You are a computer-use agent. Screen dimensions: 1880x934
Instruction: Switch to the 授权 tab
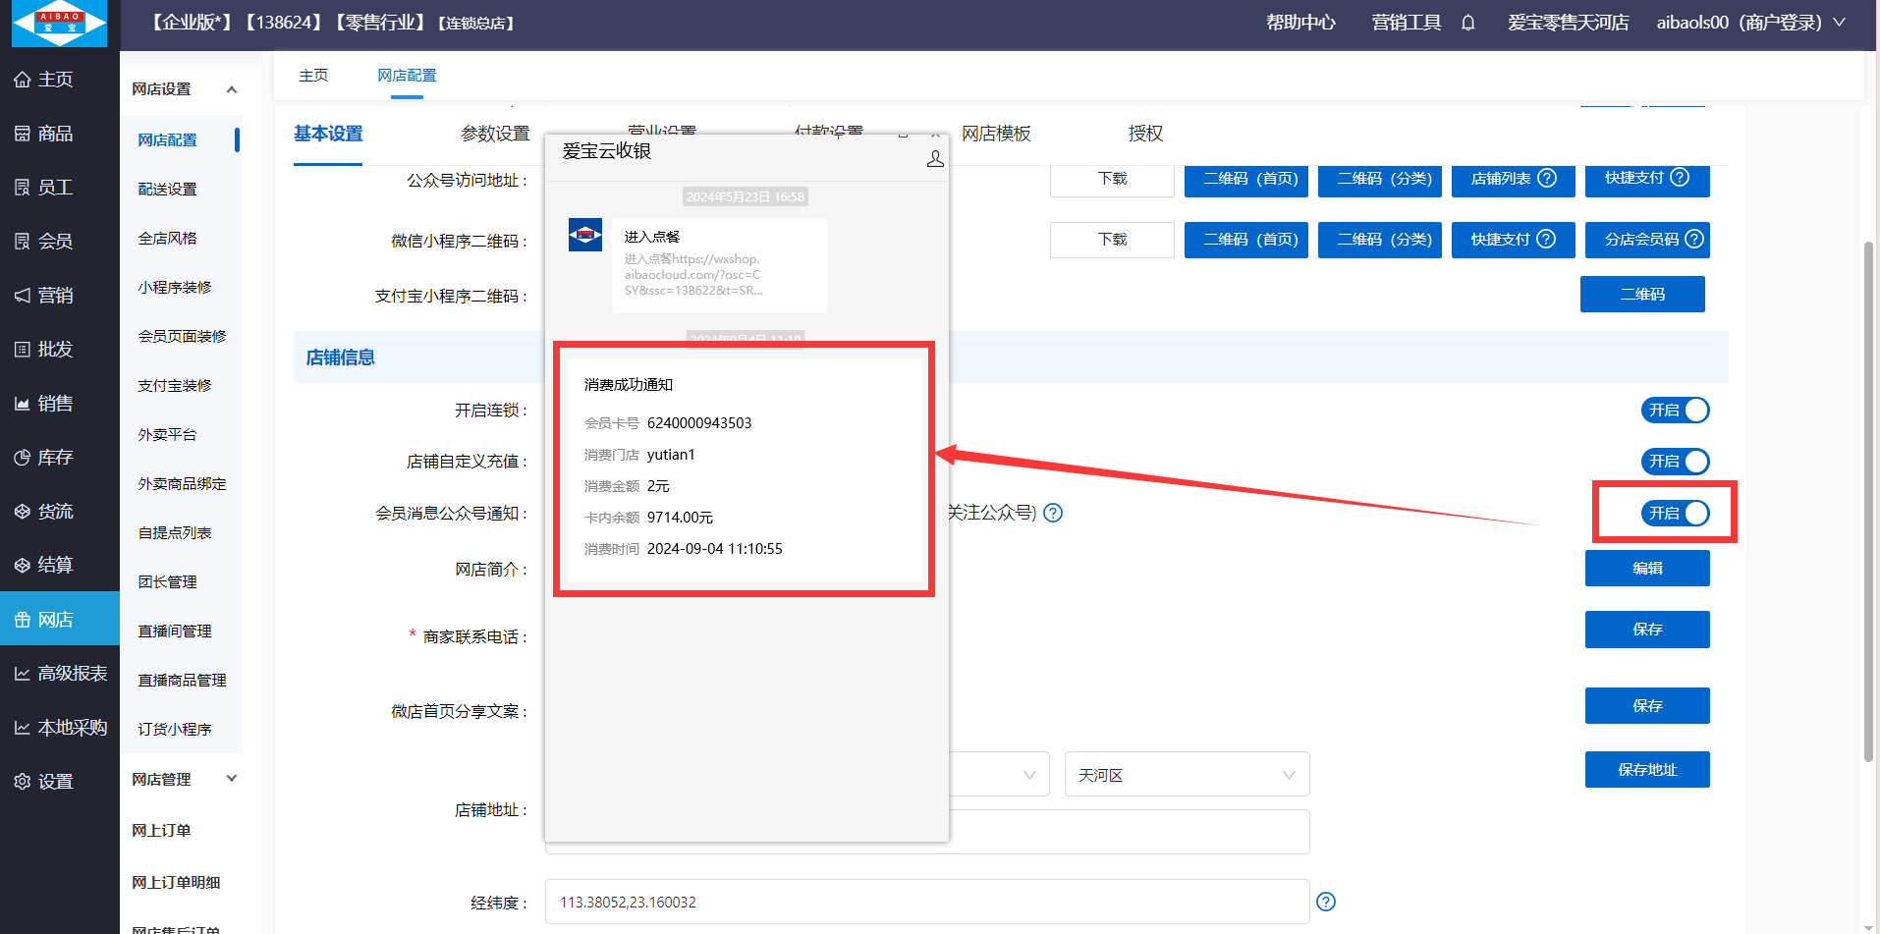coord(1145,134)
